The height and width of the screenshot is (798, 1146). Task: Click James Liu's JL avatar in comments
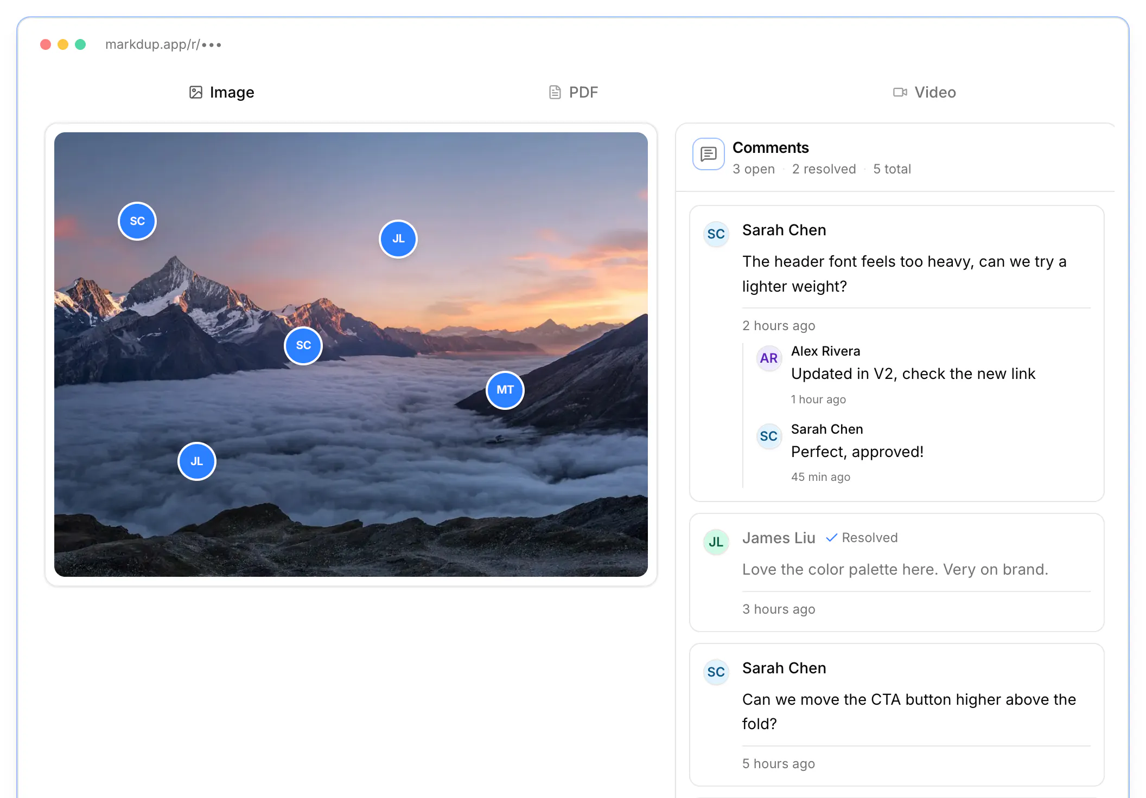pyautogui.click(x=716, y=542)
